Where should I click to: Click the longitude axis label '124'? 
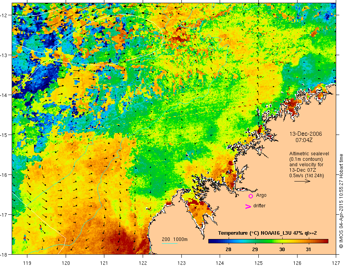[220, 263]
